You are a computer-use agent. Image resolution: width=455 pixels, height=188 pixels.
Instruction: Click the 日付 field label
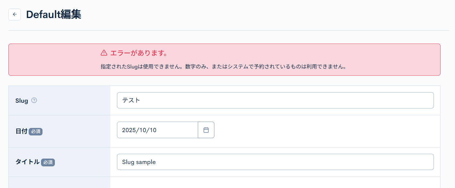pos(21,132)
